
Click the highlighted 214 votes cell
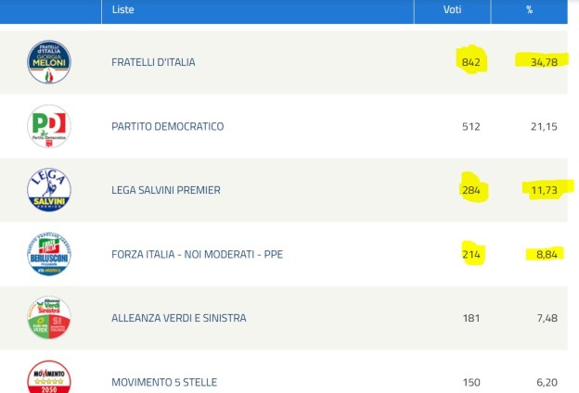[470, 254]
